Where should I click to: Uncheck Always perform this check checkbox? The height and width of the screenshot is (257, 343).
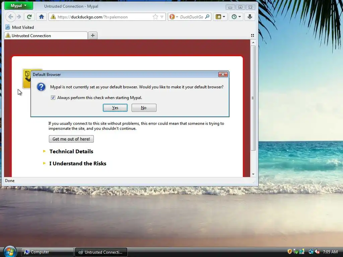pos(53,98)
